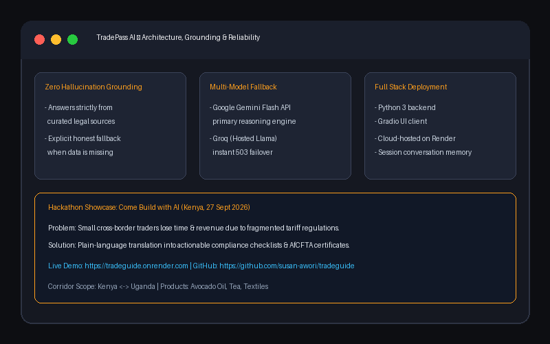550x344 pixels.
Task: Click 'Groq (Hosted Llama)' bullet
Action: coord(243,139)
